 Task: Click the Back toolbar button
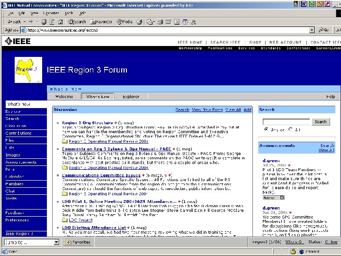click(x=14, y=22)
